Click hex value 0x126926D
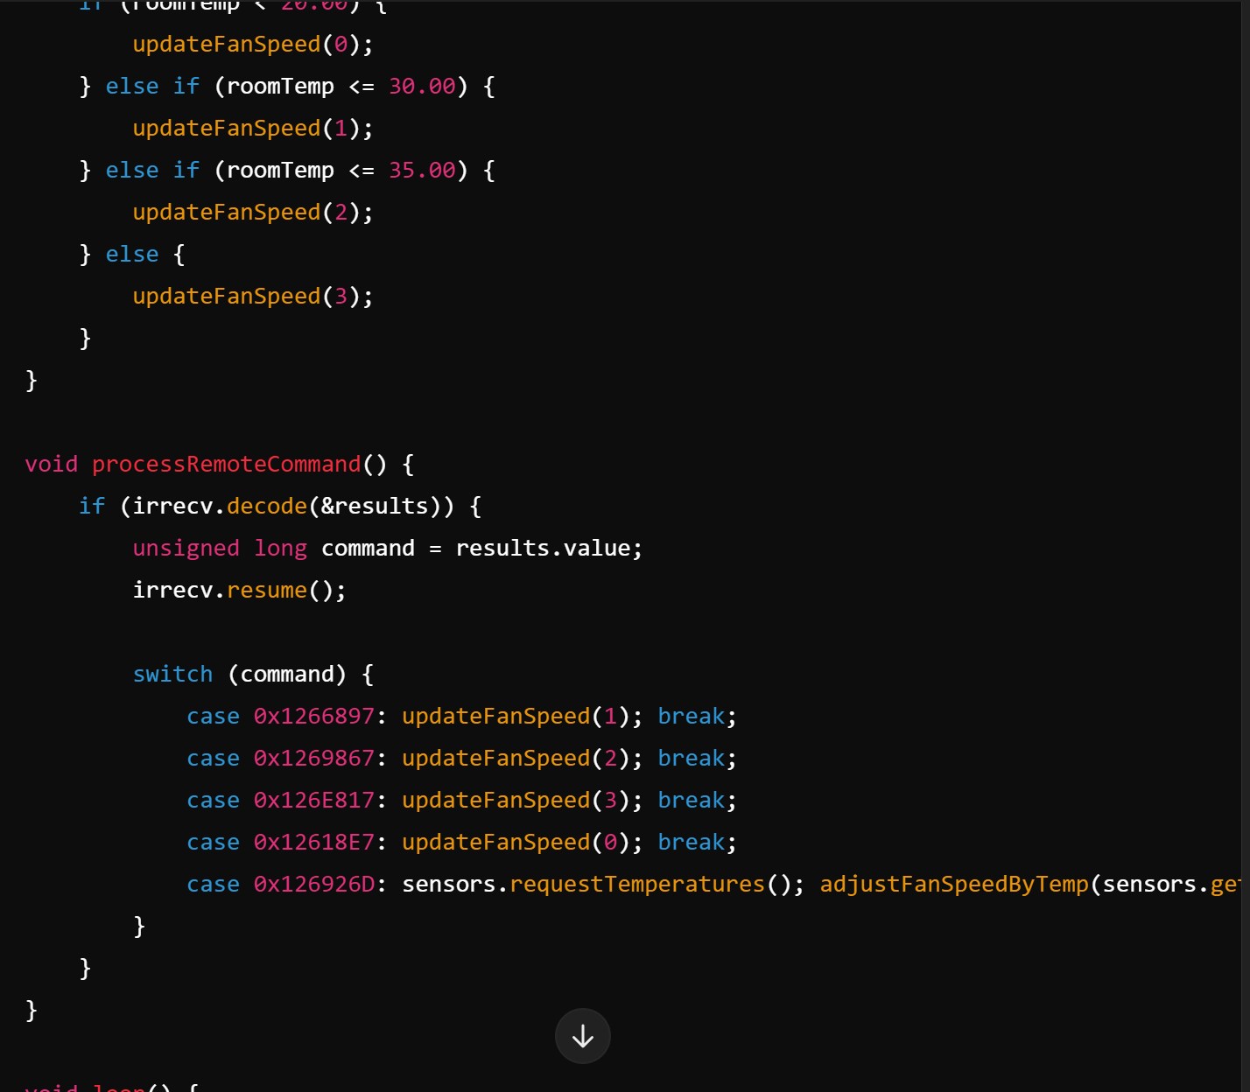This screenshot has width=1250, height=1092. tap(314, 884)
